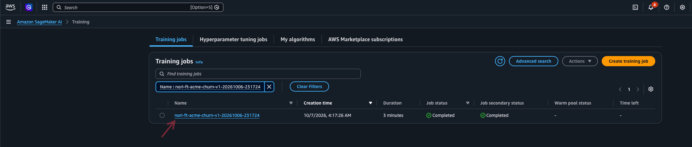Click Clear Filters button
This screenshot has height=147, width=692.
pyautogui.click(x=309, y=86)
